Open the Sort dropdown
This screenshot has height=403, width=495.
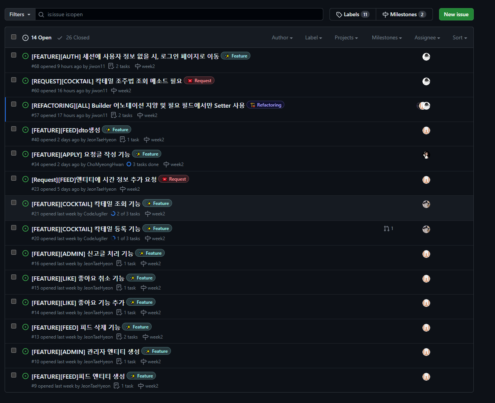[460, 37]
